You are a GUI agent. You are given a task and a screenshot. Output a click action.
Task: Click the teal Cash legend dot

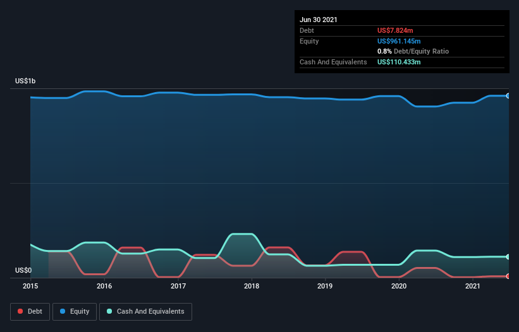coord(109,311)
